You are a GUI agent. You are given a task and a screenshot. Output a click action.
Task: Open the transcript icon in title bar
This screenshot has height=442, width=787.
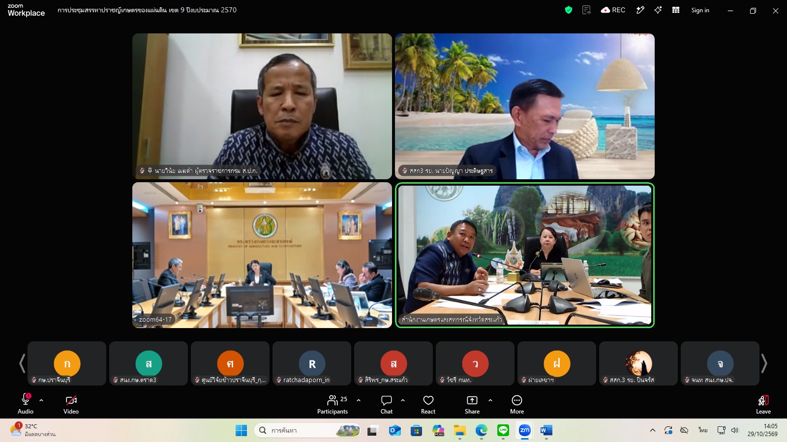point(586,10)
